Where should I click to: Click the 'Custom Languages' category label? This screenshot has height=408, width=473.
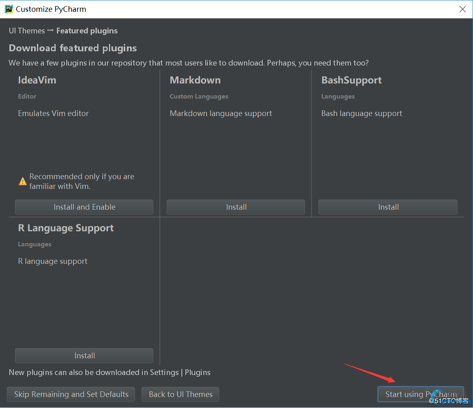click(x=199, y=97)
